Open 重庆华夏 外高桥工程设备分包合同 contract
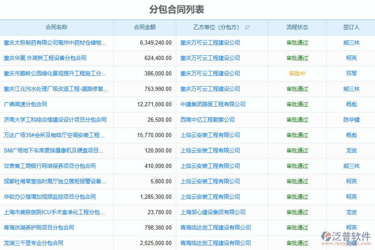This screenshot has height=250, width=375. coord(45,58)
